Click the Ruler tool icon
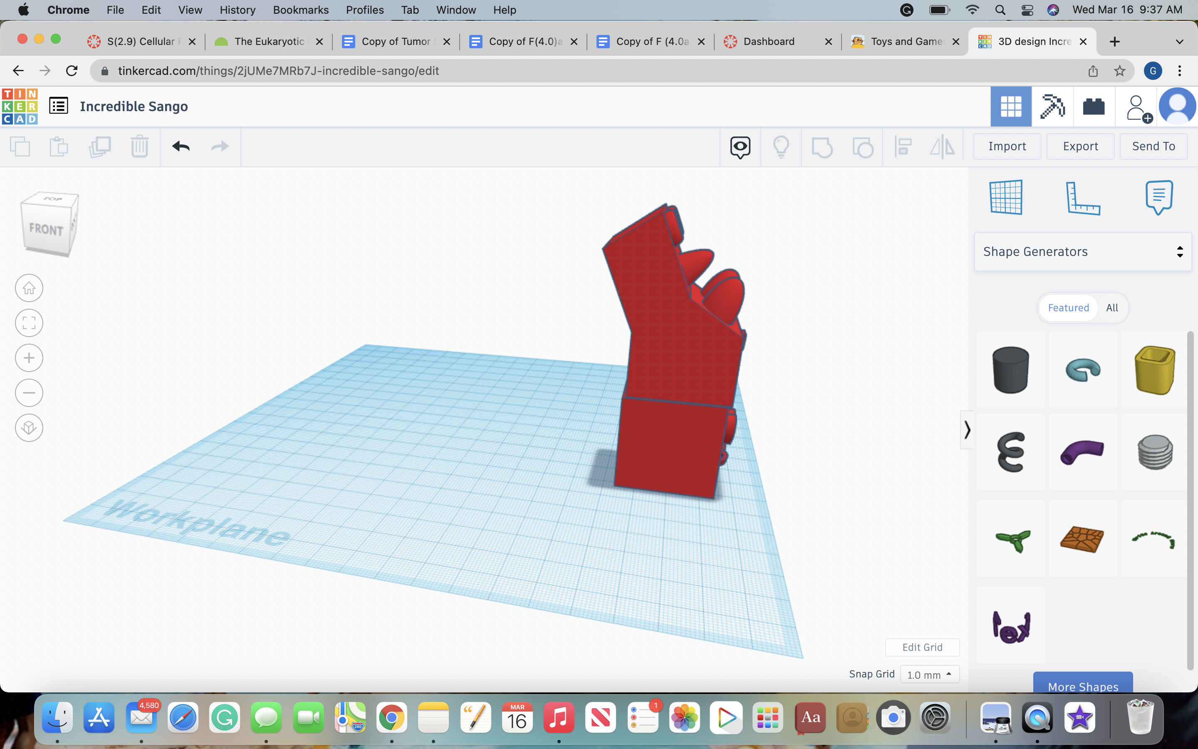1198x749 pixels. pos(1082,197)
